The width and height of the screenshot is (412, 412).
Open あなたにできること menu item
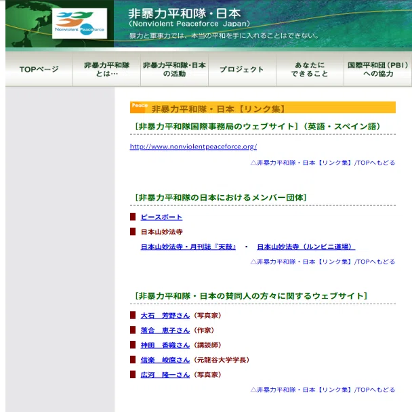(x=310, y=69)
